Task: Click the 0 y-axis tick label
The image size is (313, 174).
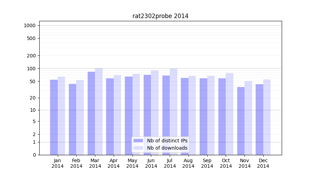Action: pos(34,155)
